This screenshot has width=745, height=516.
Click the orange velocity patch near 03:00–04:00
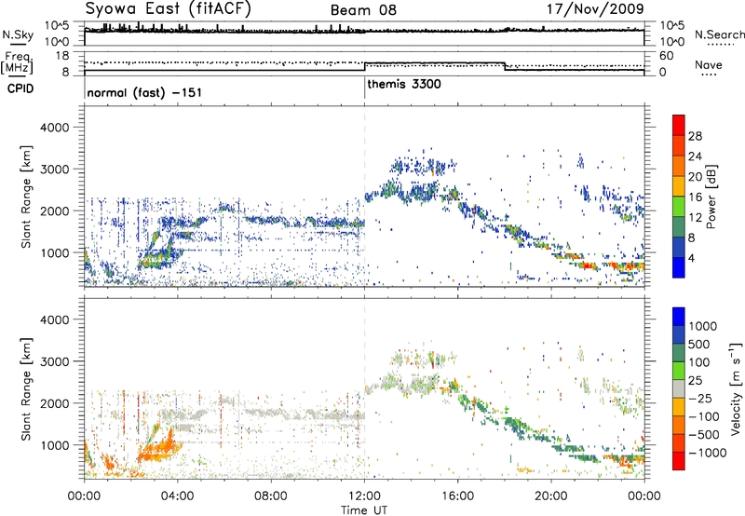(x=158, y=449)
